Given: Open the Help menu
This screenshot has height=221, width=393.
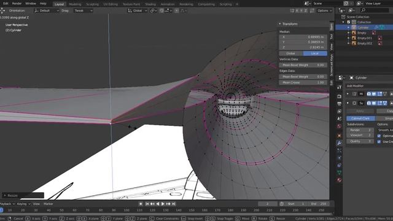Looking at the screenshot, I should pos(43,4).
